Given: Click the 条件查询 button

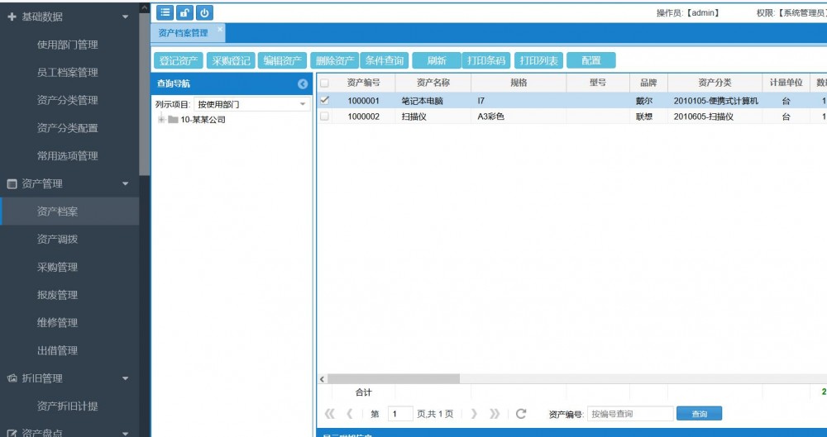Looking at the screenshot, I should pos(385,60).
